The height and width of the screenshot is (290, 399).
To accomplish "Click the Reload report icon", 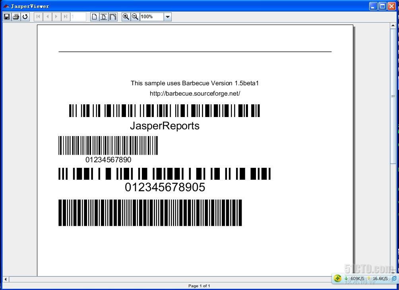I will click(x=25, y=17).
